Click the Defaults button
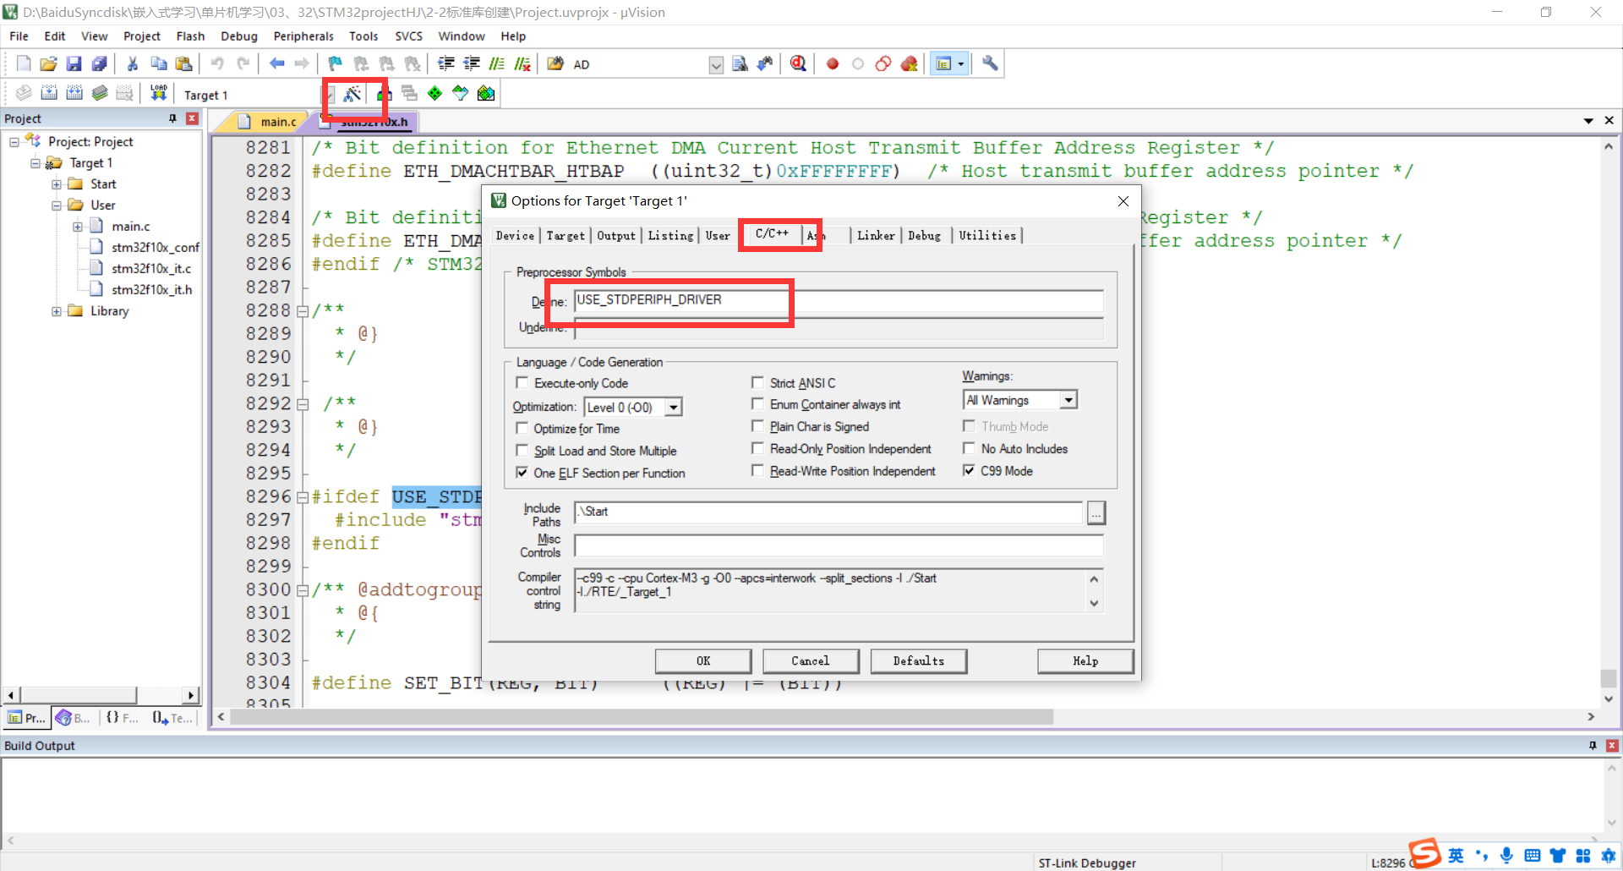 click(x=919, y=661)
